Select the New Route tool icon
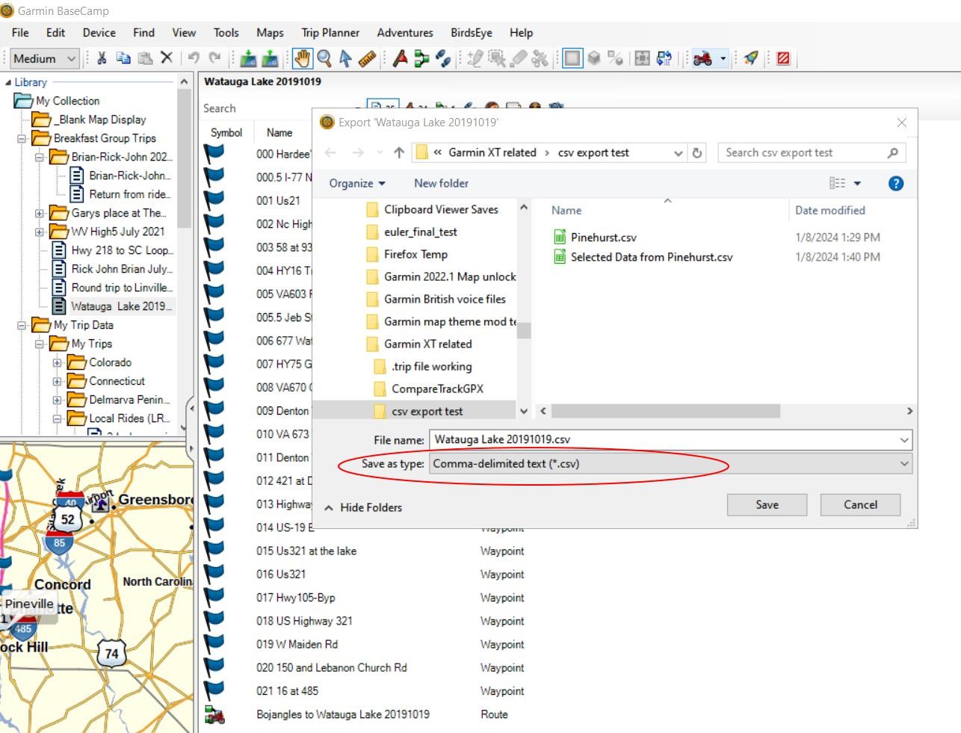961x733 pixels. tap(421, 58)
